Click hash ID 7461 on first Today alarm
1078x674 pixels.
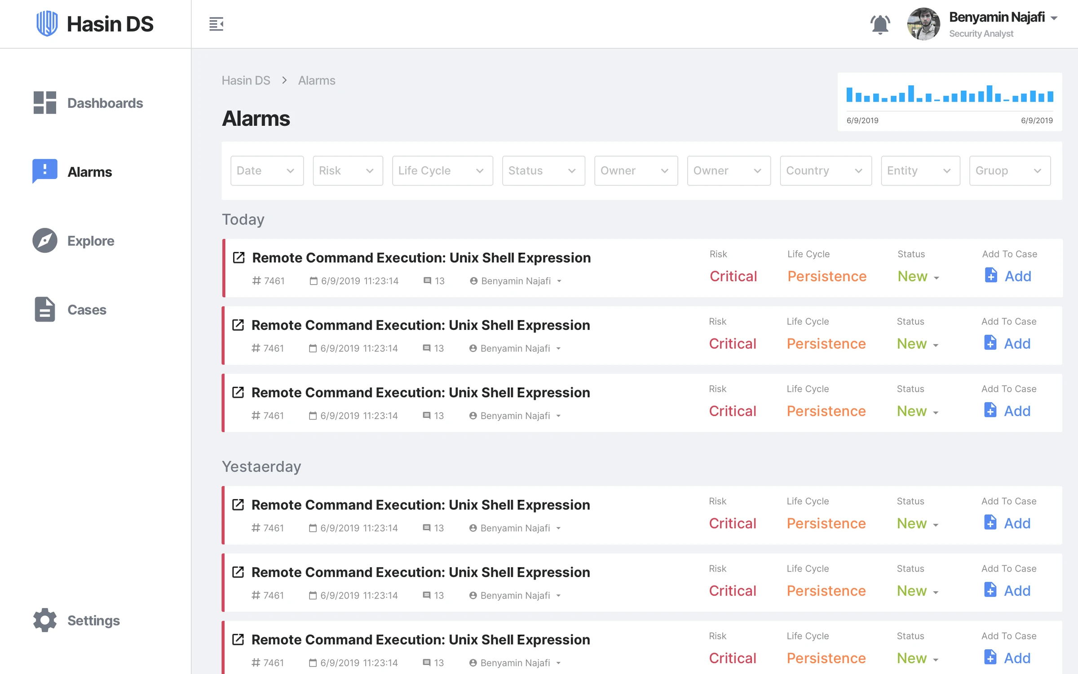(268, 281)
